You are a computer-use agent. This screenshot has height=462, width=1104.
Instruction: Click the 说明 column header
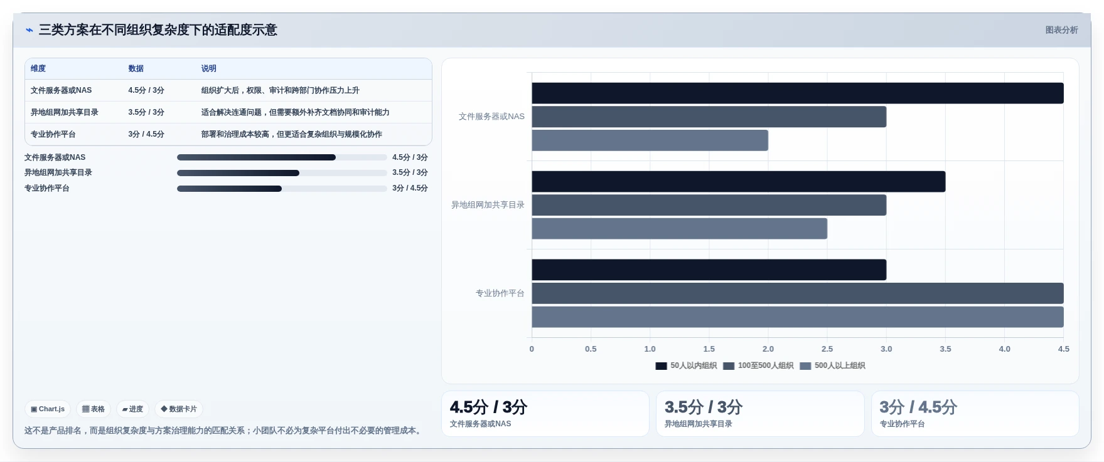tap(209, 68)
